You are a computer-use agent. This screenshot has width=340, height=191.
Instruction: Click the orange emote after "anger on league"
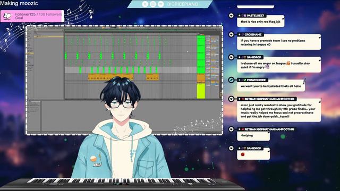coord(288,63)
